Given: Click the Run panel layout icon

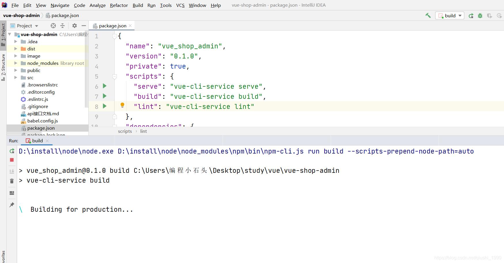Looking at the screenshot, I should (x=12, y=193).
